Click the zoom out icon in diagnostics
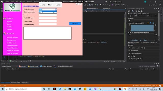The image size is (163, 91). pos(139,11)
